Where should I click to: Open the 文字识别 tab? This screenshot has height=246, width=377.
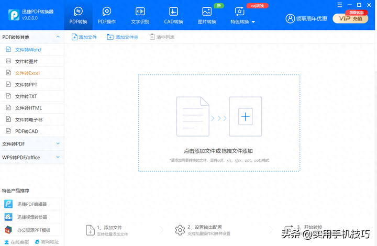click(x=140, y=15)
